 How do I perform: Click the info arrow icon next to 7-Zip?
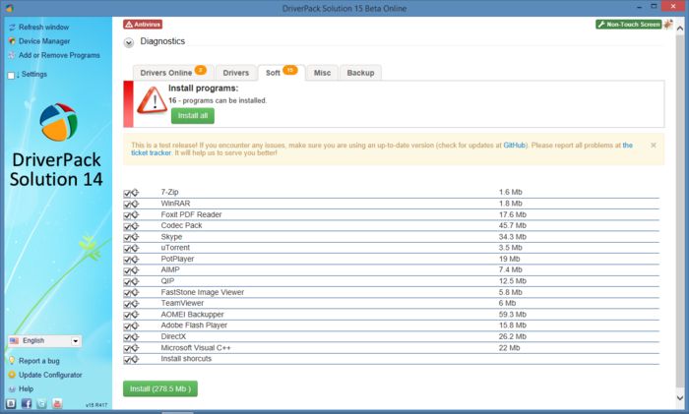pos(135,193)
